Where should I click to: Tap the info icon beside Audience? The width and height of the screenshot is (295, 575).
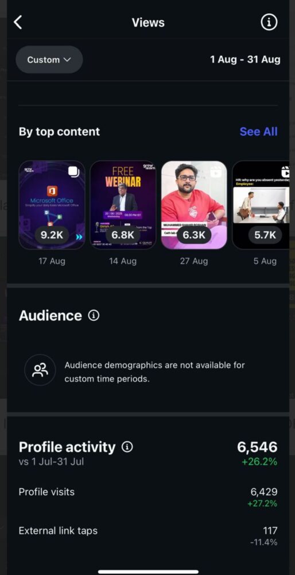coord(94,315)
